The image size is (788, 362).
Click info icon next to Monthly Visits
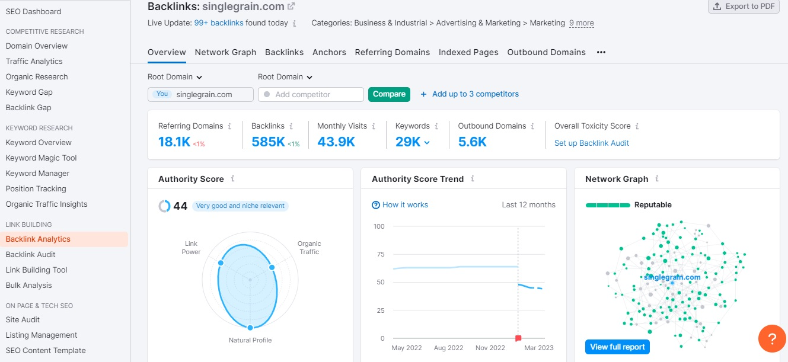click(x=374, y=126)
